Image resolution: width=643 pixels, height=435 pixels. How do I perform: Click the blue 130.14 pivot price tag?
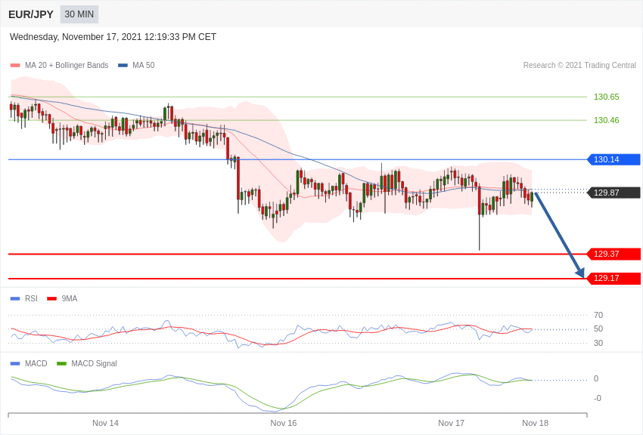[614, 159]
